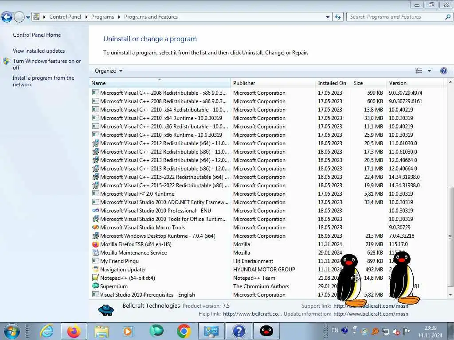The width and height of the screenshot is (454, 340).
Task: Select the Control Panel breadcrumb
Action: tap(65, 17)
